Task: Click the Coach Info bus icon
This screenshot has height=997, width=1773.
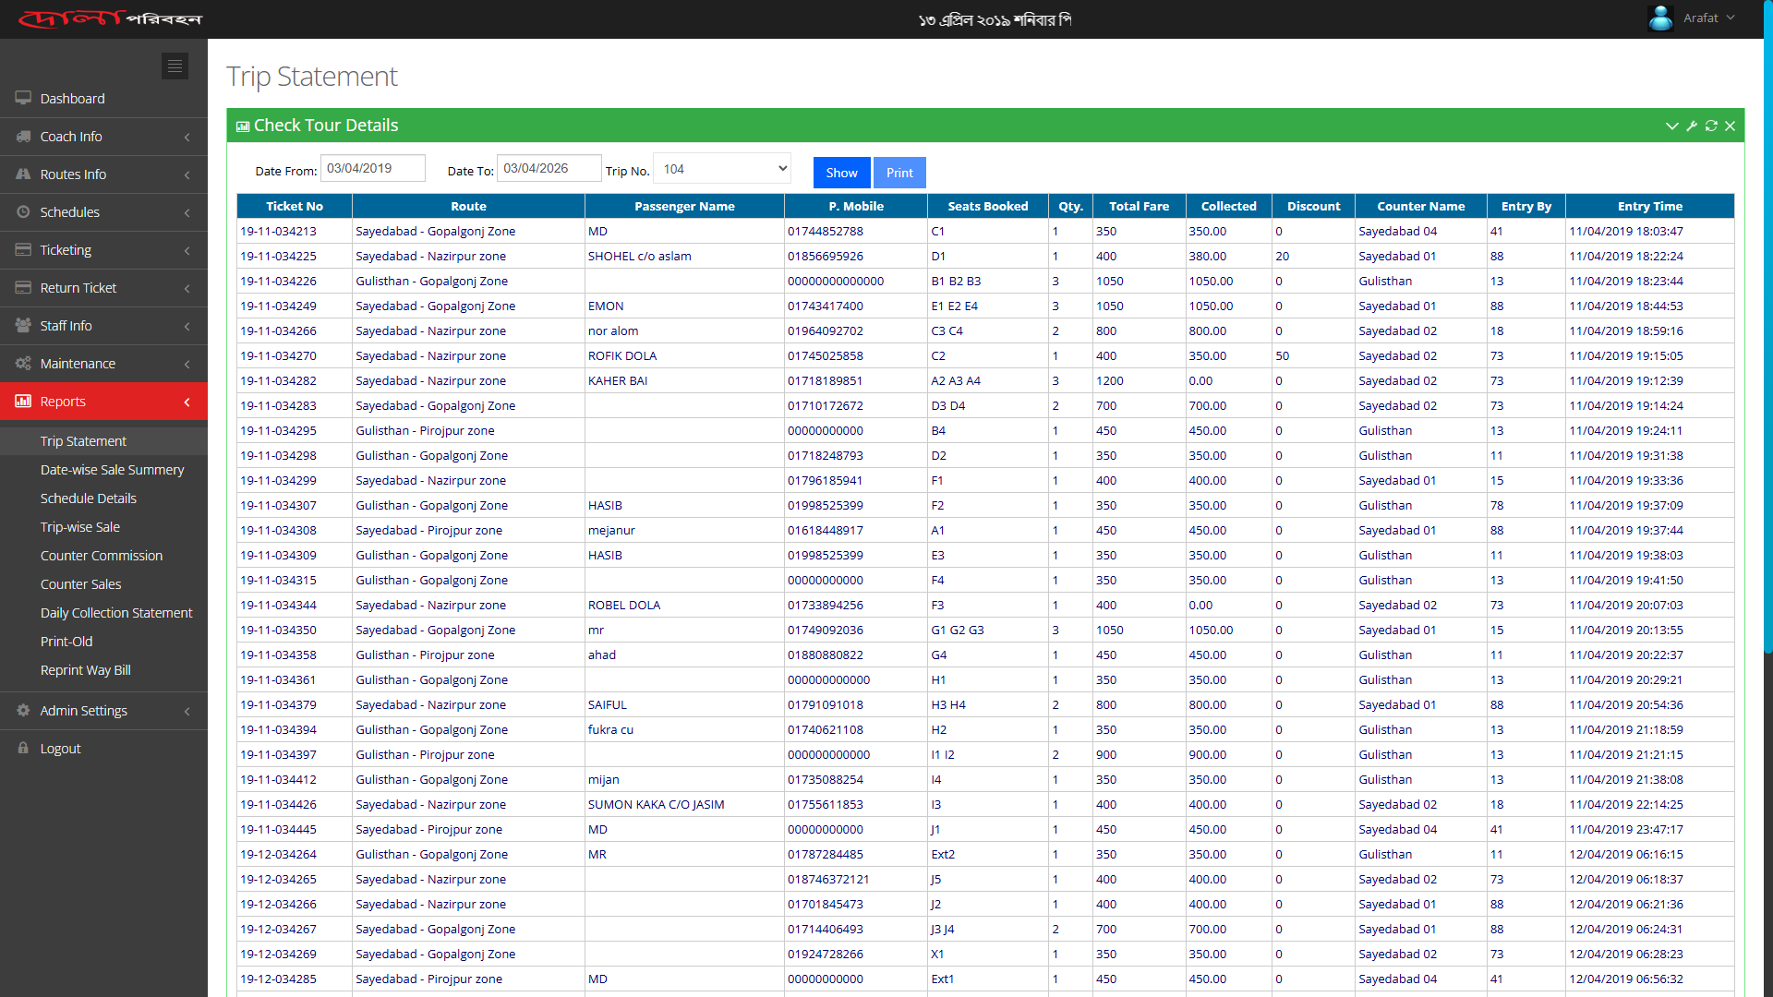Action: click(x=23, y=136)
